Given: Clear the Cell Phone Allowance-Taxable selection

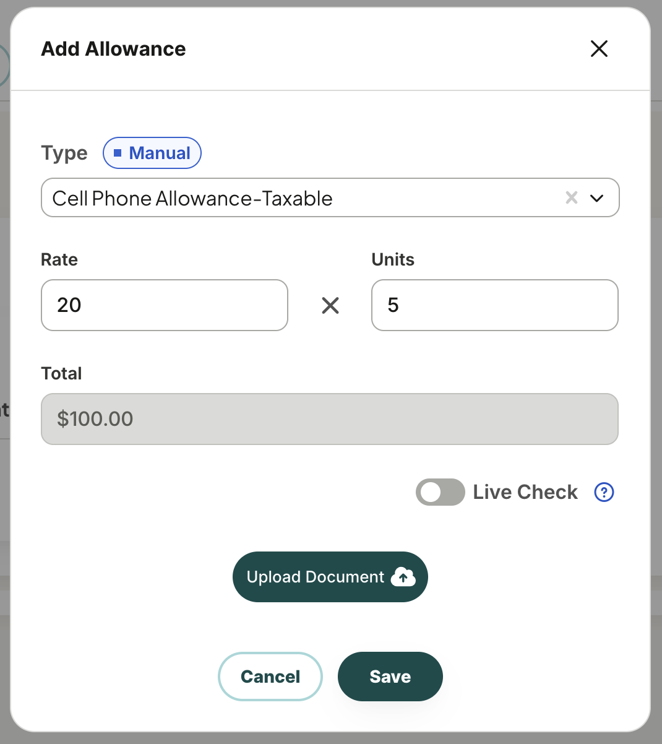Looking at the screenshot, I should [571, 197].
